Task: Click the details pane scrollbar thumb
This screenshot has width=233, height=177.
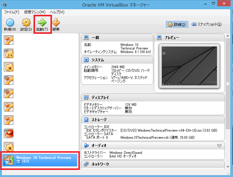Action: [x=228, y=84]
